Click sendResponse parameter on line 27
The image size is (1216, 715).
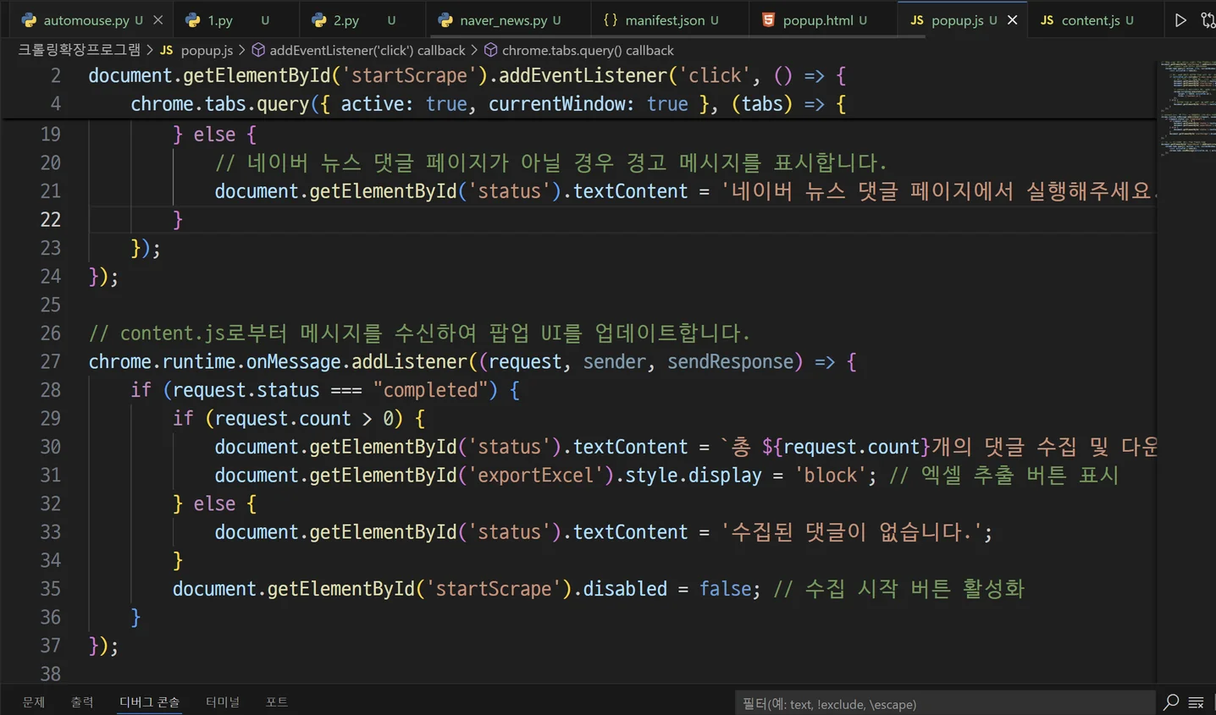(731, 362)
